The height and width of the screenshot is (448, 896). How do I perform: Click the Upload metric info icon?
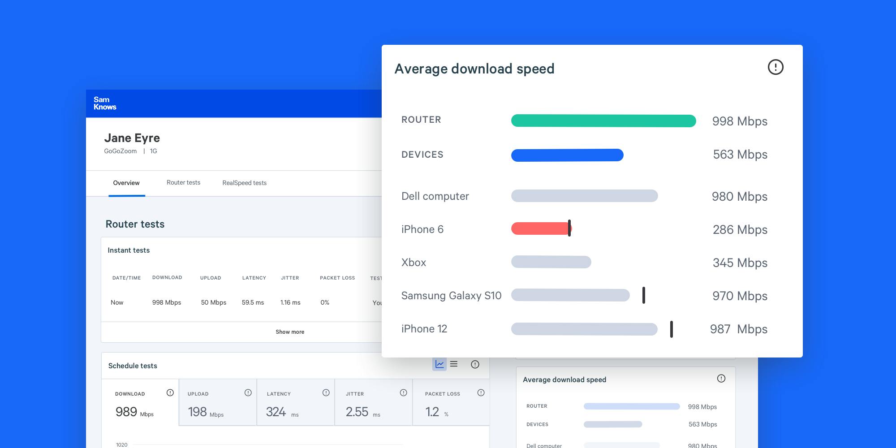click(x=248, y=393)
